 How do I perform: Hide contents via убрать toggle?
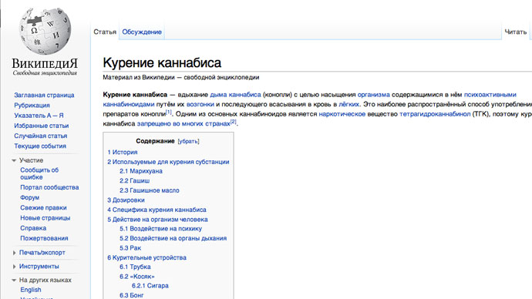click(189, 141)
